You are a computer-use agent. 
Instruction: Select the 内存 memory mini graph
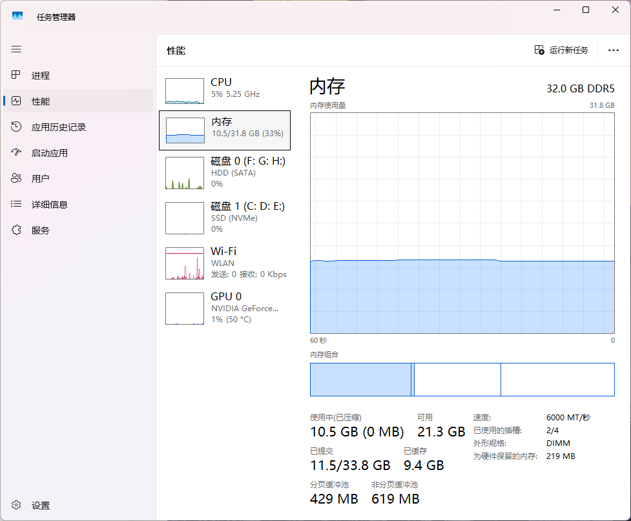[185, 130]
